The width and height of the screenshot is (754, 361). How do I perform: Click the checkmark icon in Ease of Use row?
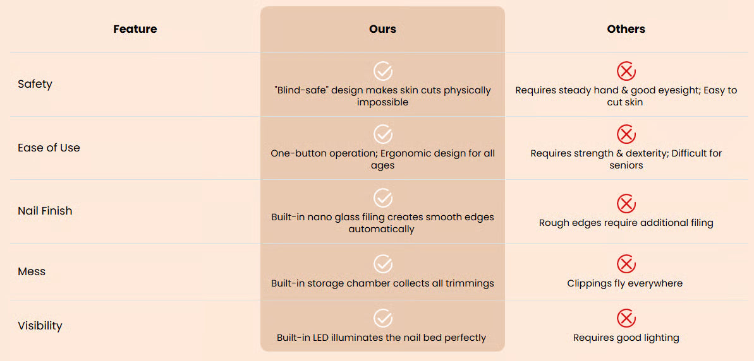(382, 134)
